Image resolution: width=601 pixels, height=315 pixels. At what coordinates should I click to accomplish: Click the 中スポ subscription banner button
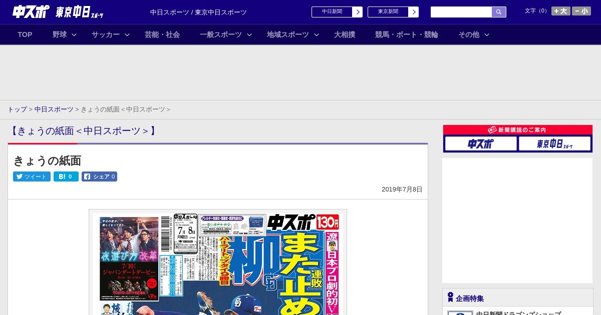481,144
